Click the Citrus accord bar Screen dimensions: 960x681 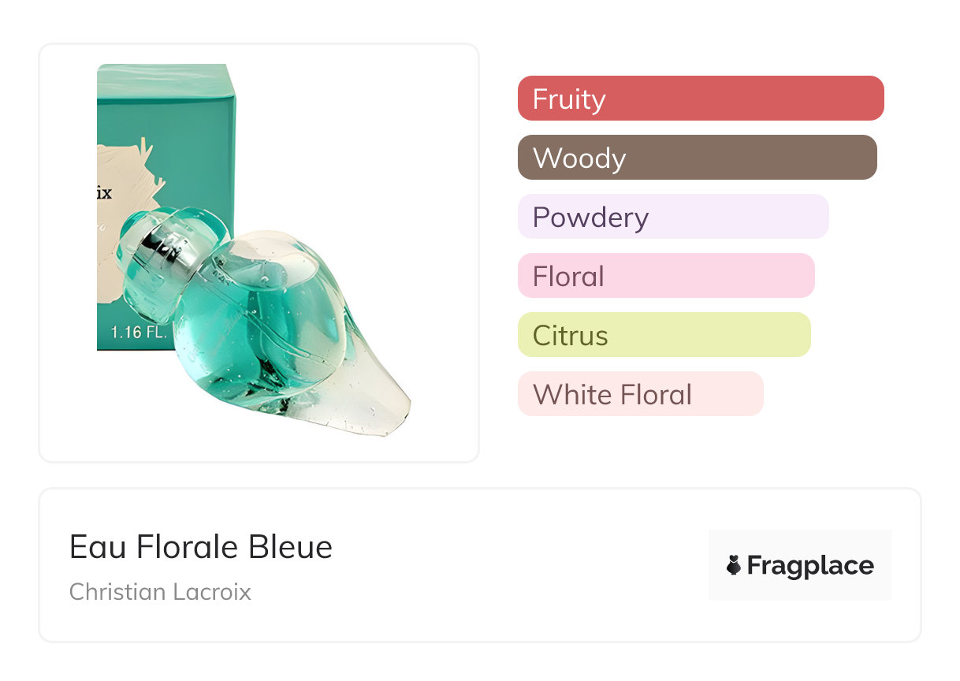[664, 335]
